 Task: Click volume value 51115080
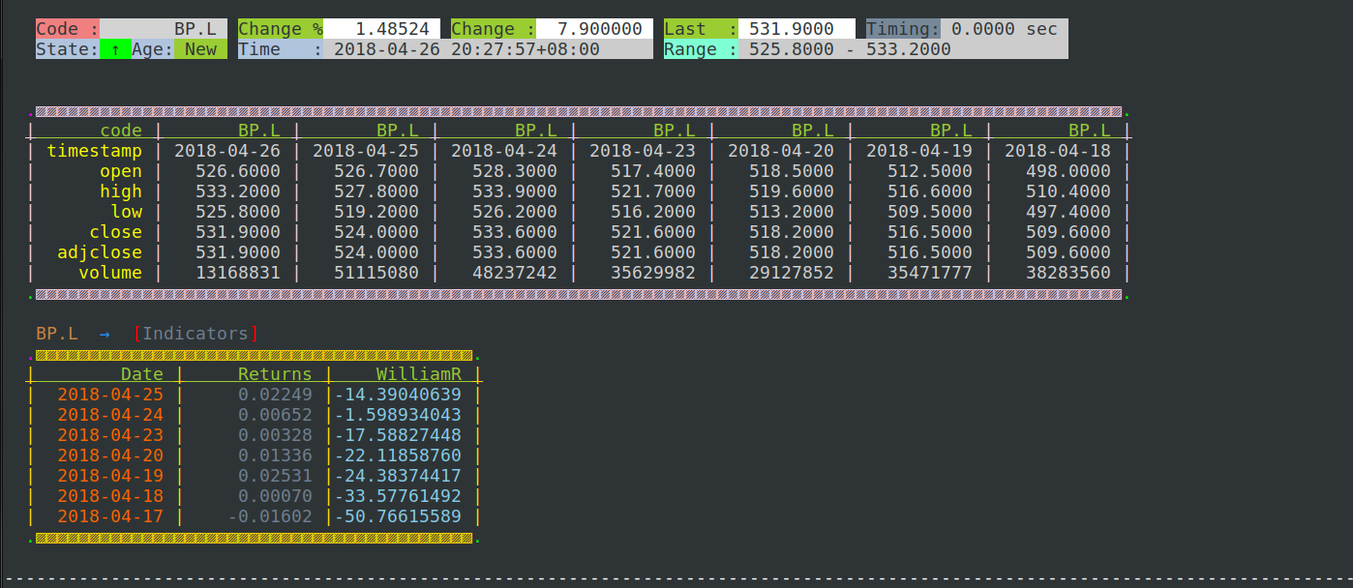pyautogui.click(x=376, y=273)
